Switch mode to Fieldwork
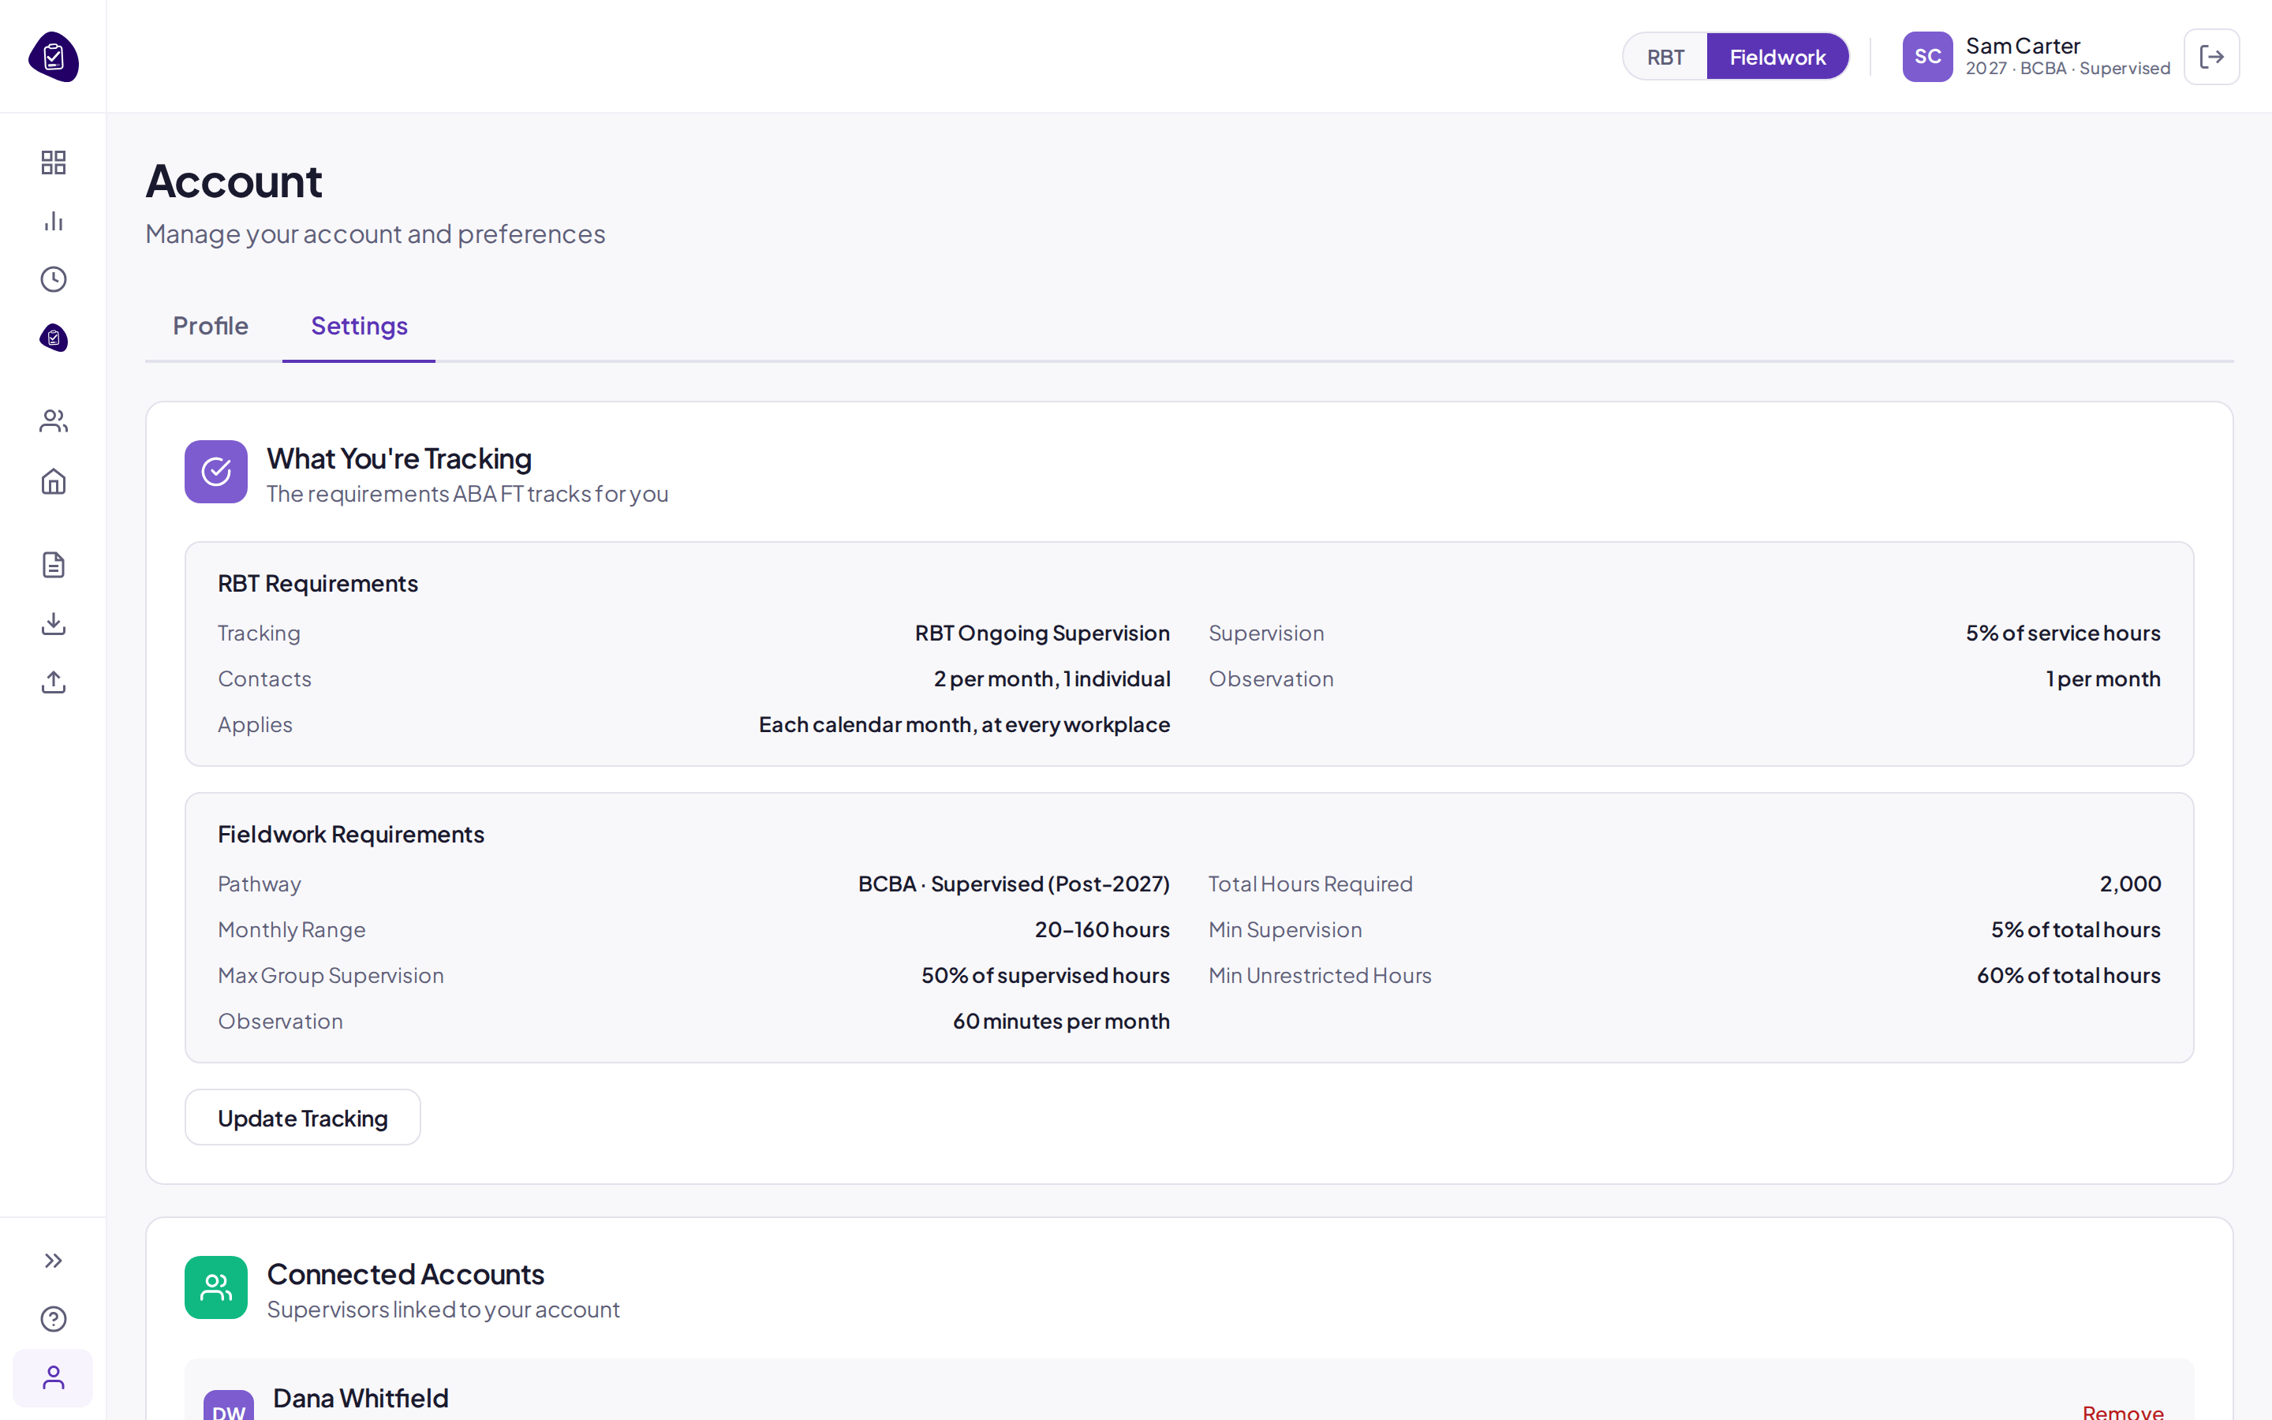The height and width of the screenshot is (1420, 2272). (x=1777, y=56)
